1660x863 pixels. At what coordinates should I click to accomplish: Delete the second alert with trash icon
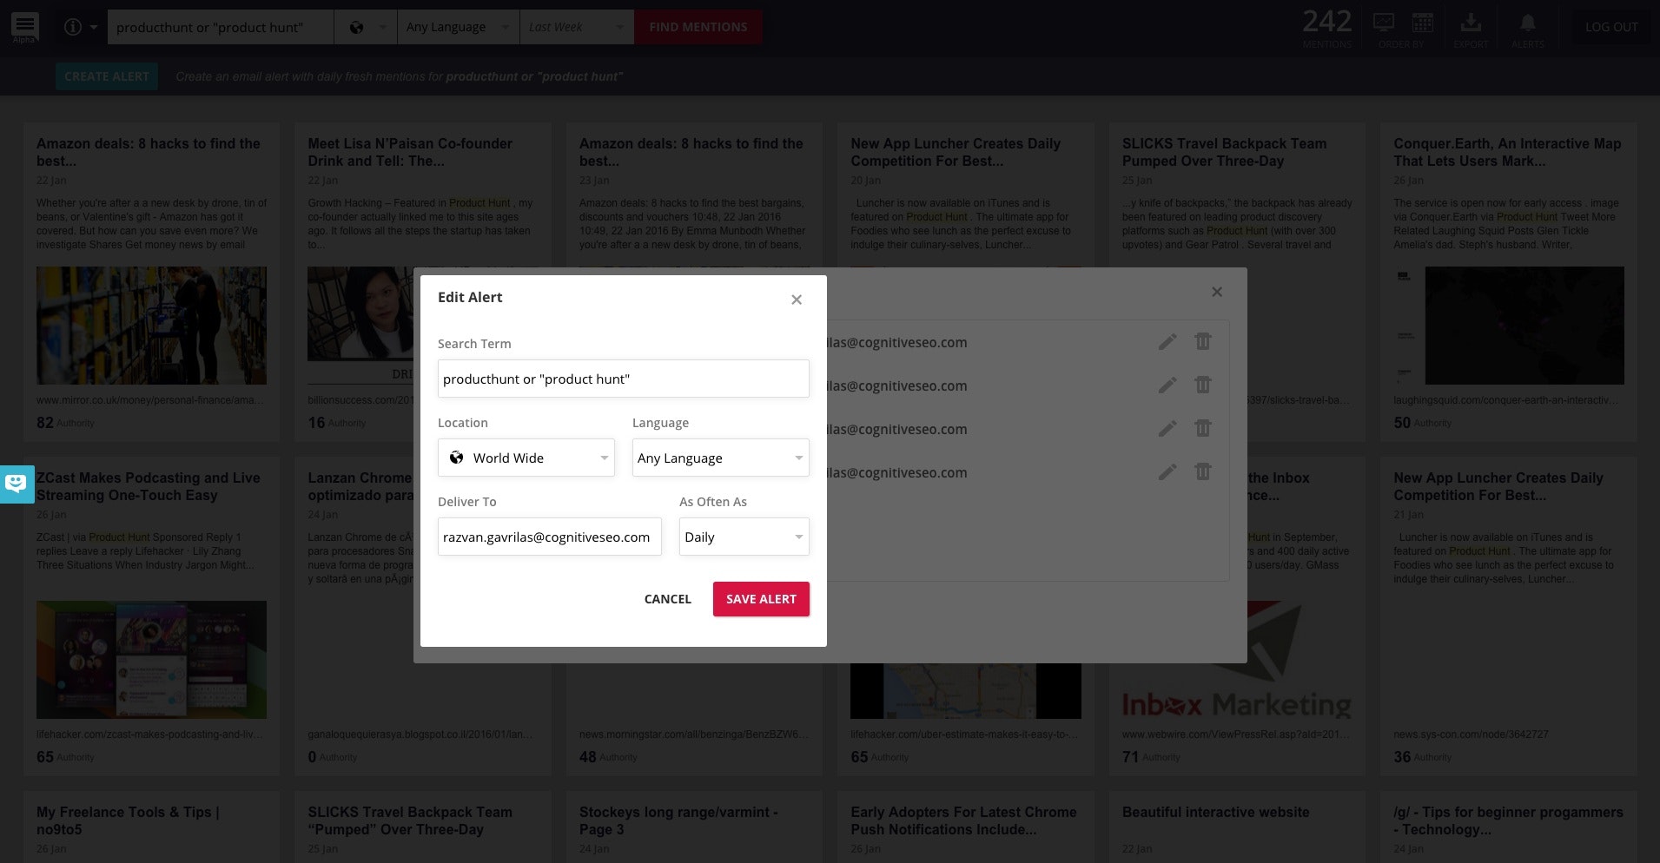1202,385
